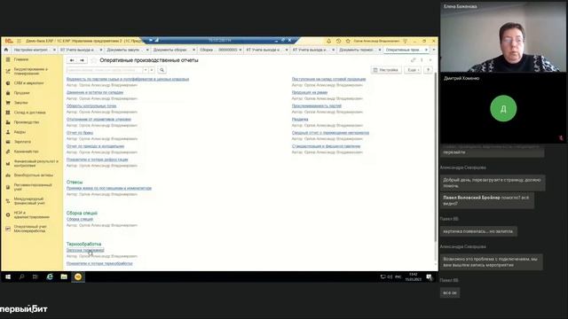Open the Показатели и потери термообработки report

pyautogui.click(x=99, y=263)
